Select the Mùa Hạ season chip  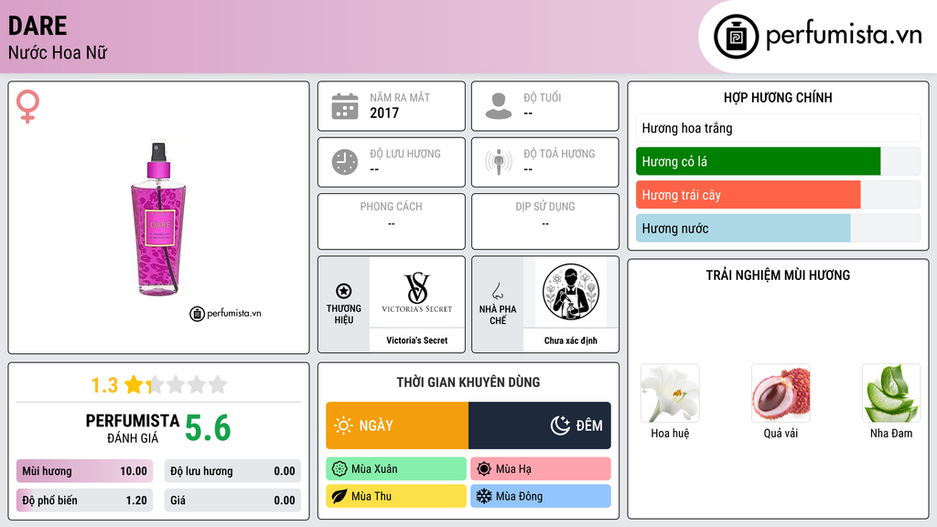click(541, 469)
